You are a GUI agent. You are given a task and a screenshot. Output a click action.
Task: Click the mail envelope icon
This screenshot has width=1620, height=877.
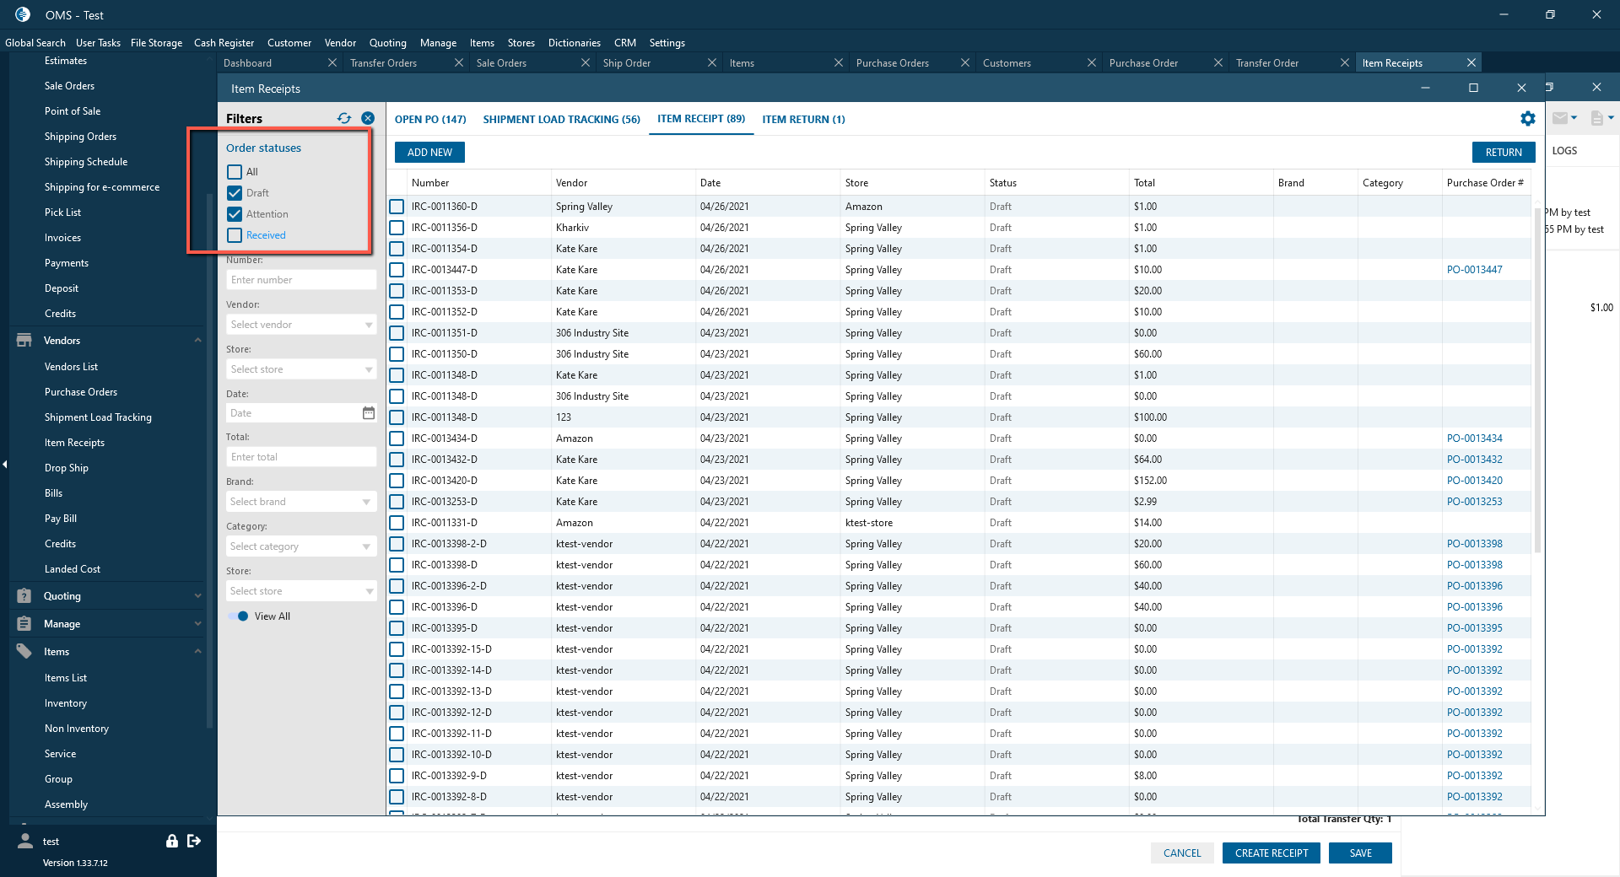[1559, 118]
